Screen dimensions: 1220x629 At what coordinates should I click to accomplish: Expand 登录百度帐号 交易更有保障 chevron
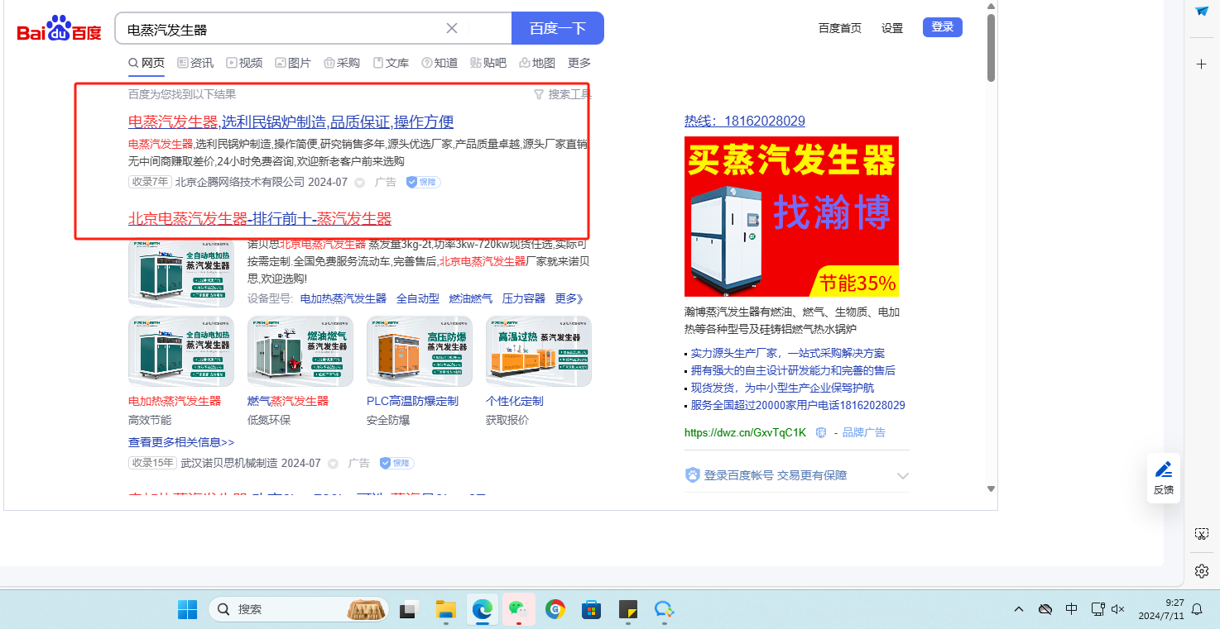coord(903,476)
